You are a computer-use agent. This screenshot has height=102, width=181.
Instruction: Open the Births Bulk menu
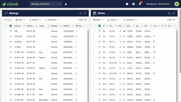98,20
